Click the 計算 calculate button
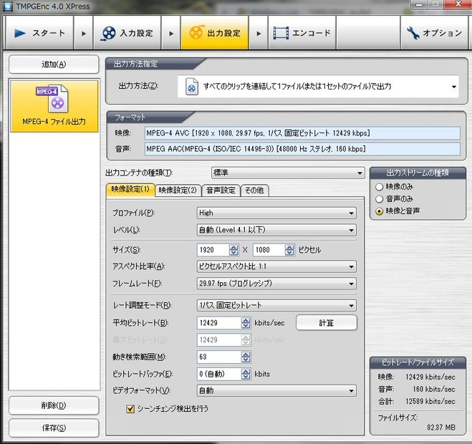Screen dimensions: 472x444 [x=327, y=323]
